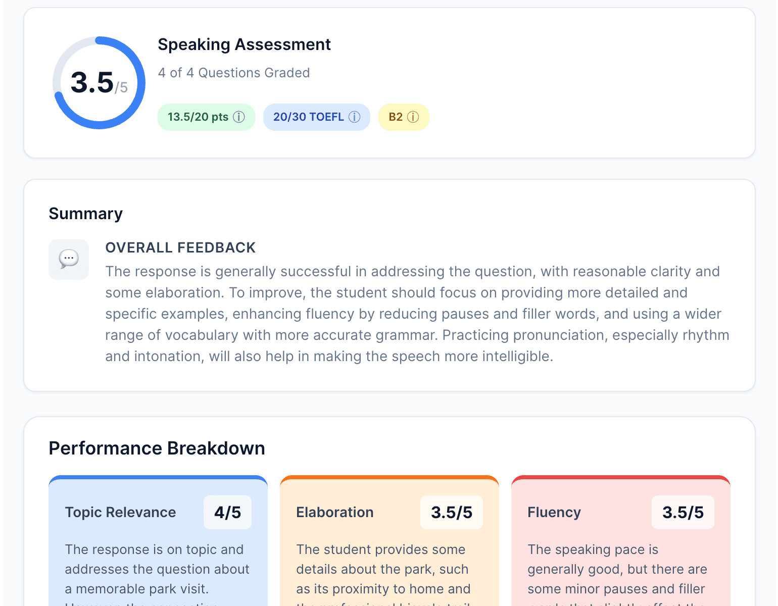
Task: Click the info icon beside the B2 level
Action: (x=413, y=117)
